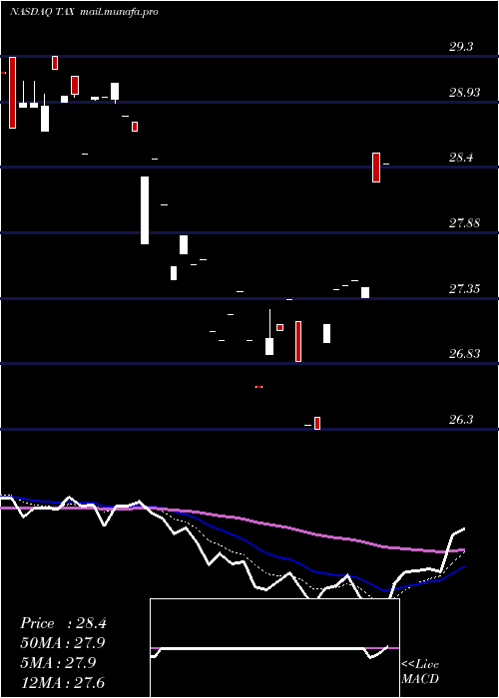Click the 27.35 price level label
This screenshot has width=499, height=698.
click(x=464, y=289)
